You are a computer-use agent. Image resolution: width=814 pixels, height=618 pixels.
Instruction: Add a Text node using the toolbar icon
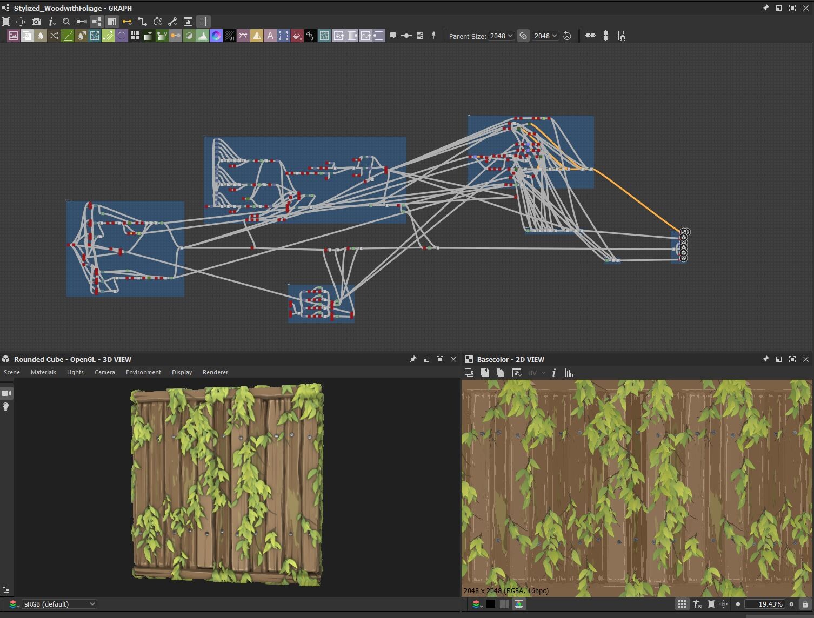270,36
